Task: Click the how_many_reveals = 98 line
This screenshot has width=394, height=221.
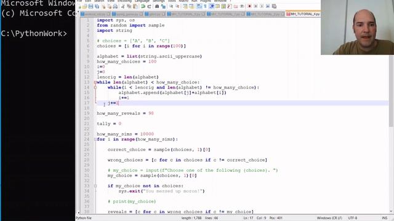Action: [x=125, y=114]
